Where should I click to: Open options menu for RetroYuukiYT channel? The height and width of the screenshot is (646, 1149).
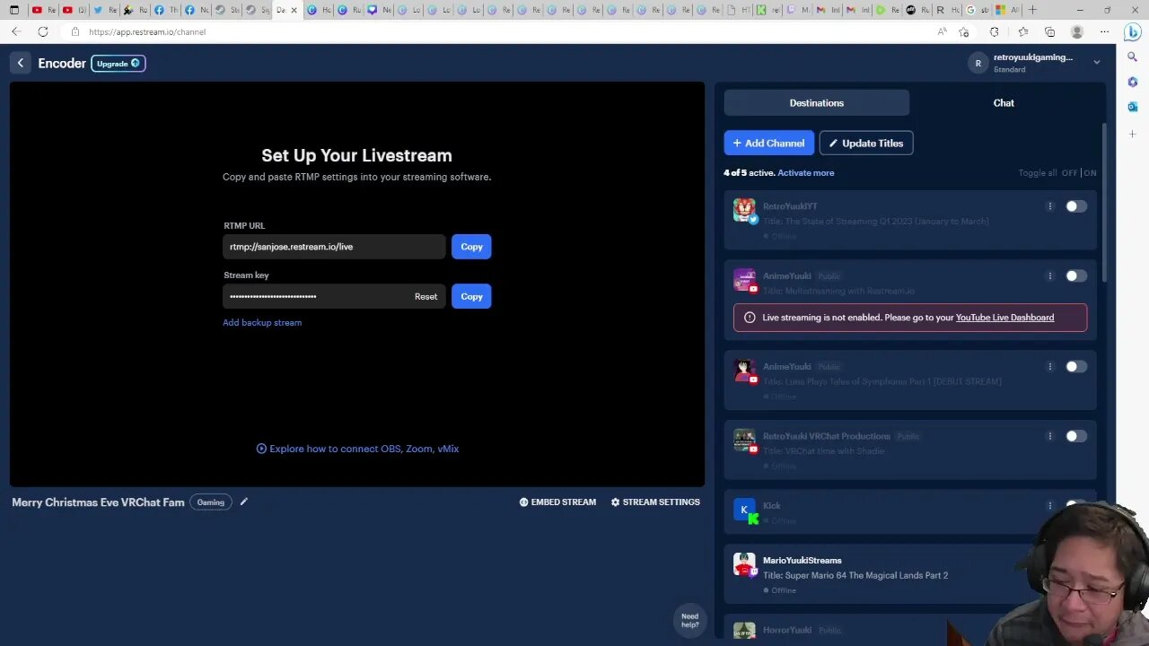[1049, 206]
